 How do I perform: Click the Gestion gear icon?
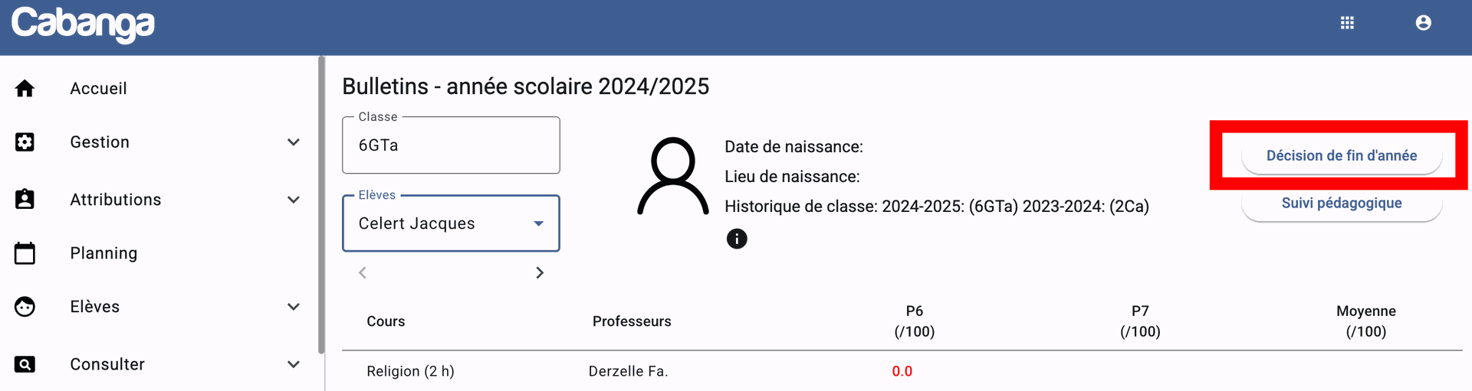[x=25, y=142]
